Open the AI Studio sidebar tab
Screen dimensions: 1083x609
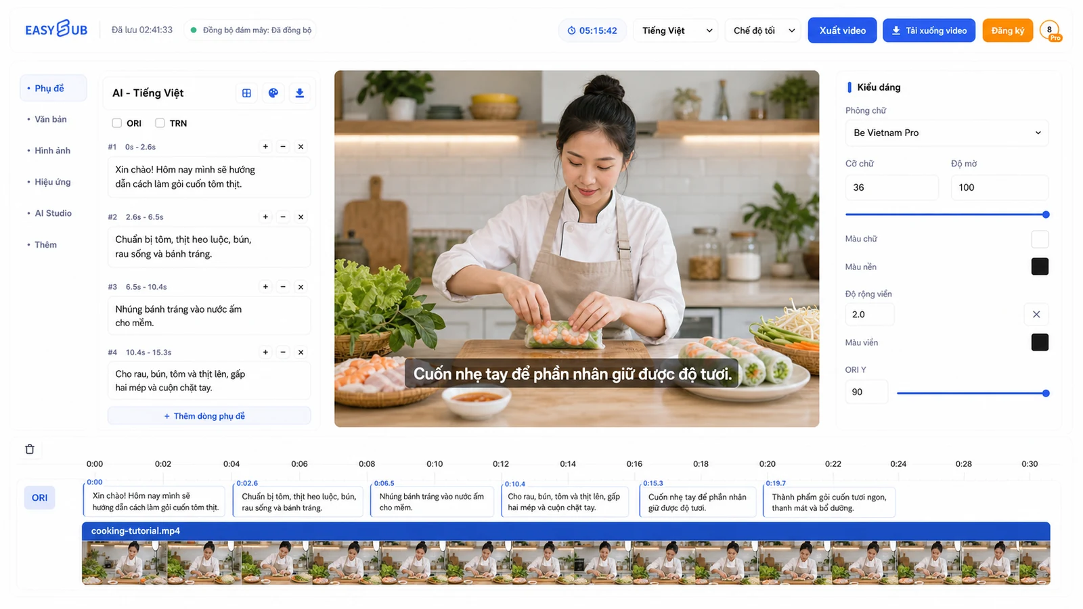(53, 213)
